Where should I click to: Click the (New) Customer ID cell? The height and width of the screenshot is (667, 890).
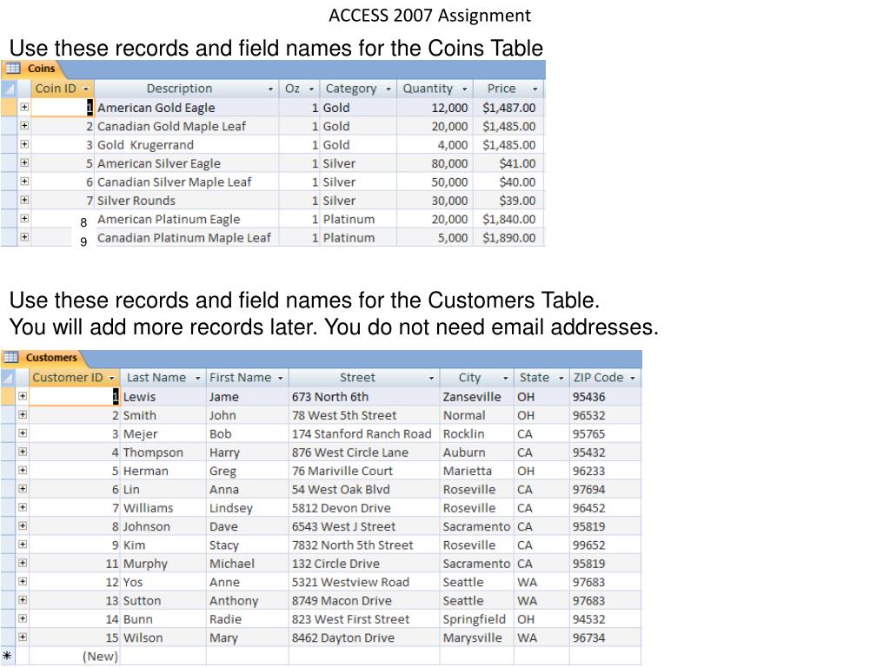tap(75, 657)
